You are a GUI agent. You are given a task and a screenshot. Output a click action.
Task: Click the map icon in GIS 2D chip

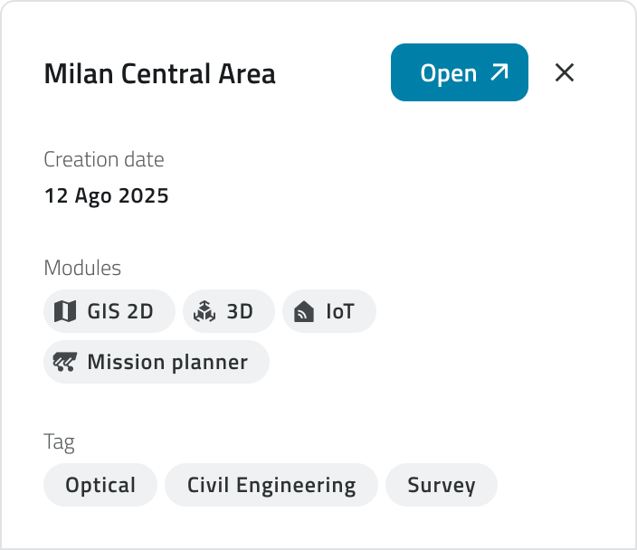click(x=65, y=312)
